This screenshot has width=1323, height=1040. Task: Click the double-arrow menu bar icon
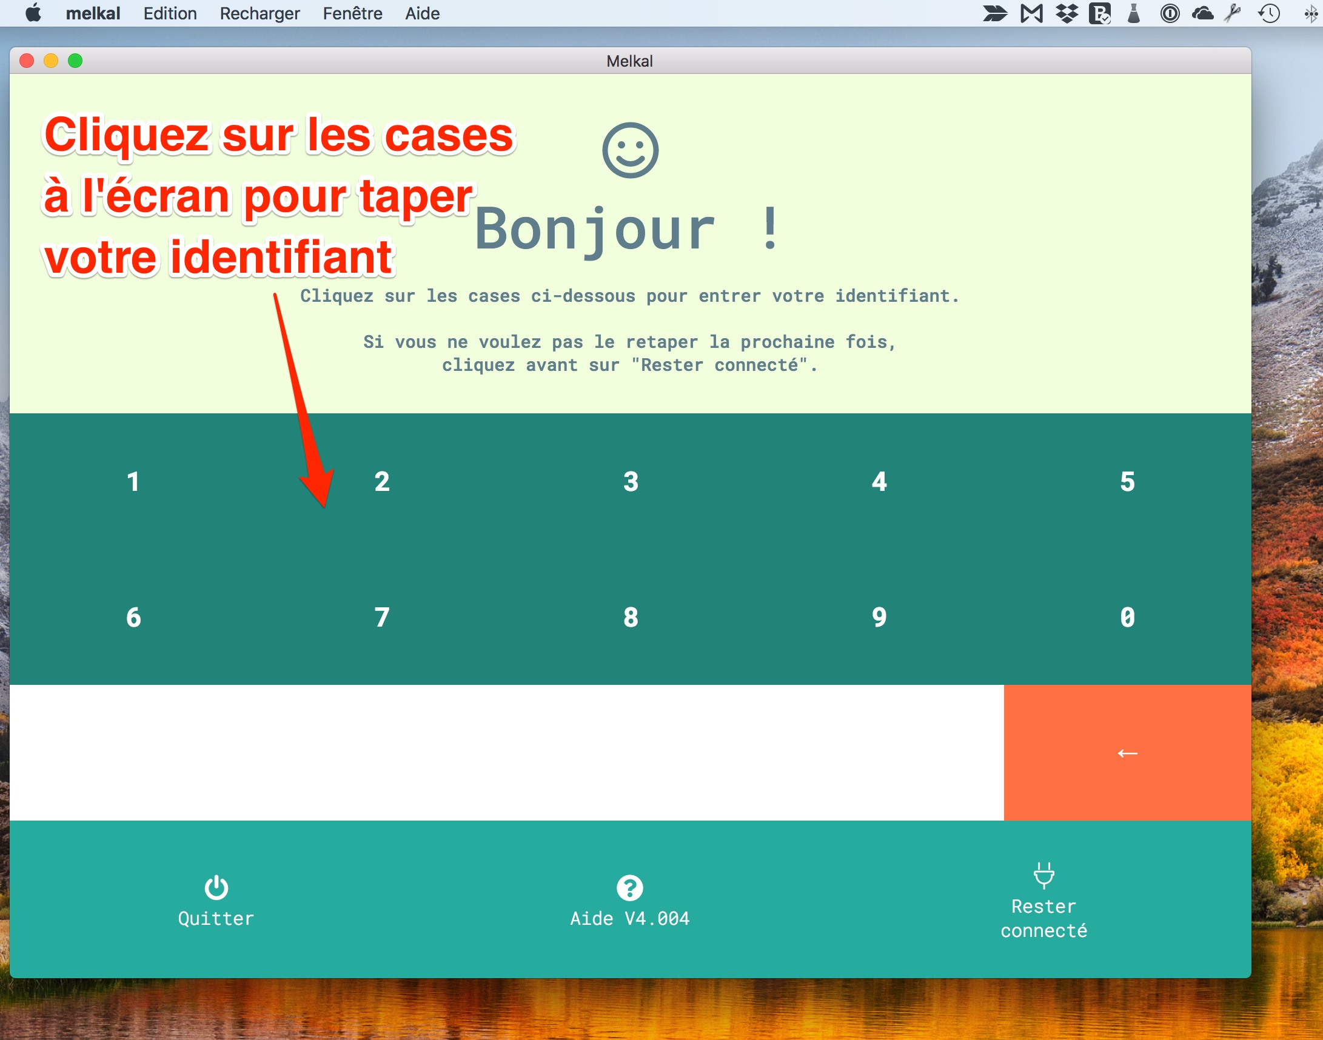996,13
